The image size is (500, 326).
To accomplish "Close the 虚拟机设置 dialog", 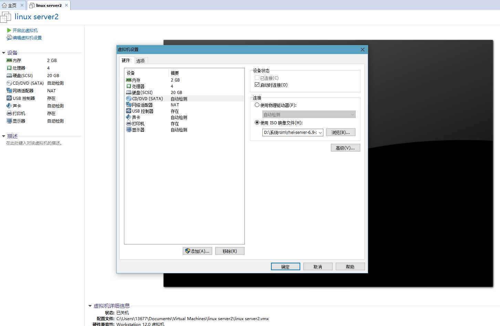I will [363, 50].
